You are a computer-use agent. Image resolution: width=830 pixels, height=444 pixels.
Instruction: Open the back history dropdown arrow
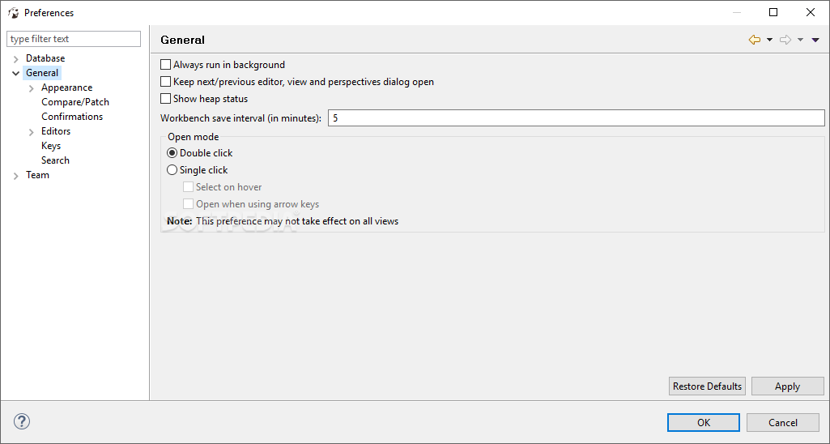point(769,40)
